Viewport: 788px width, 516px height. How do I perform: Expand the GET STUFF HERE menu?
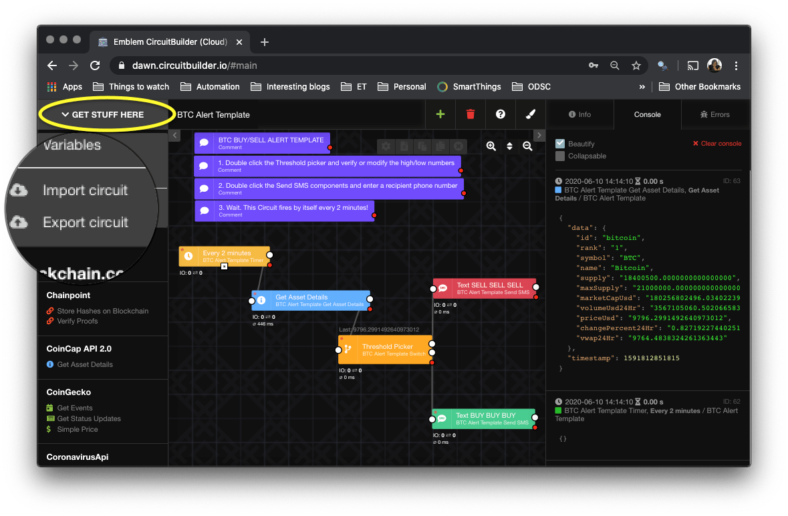click(x=103, y=114)
